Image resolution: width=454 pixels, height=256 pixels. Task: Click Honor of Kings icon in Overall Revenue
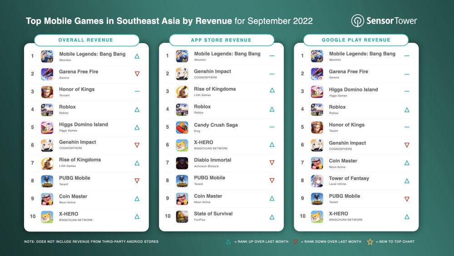tap(47, 92)
